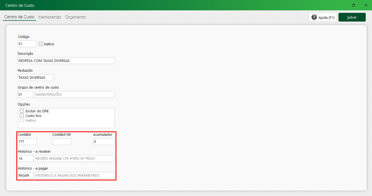Click the restore window icon
372x196 pixels.
point(353,5)
